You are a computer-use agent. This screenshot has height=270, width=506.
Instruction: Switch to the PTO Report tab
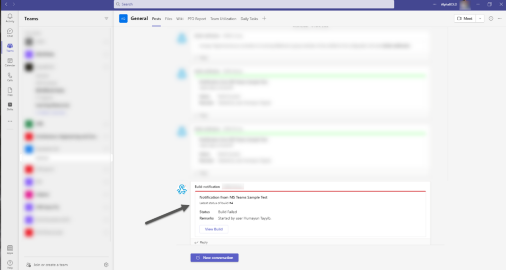tap(197, 19)
